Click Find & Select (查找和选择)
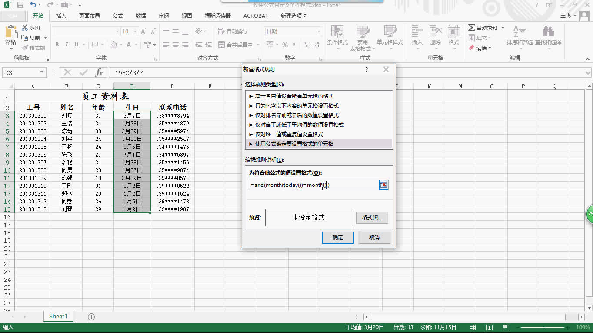593x333 pixels. (x=548, y=38)
